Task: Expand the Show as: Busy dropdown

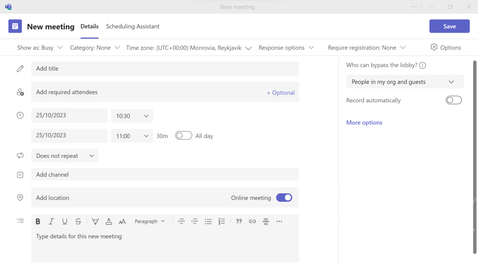Action: [x=40, y=48]
